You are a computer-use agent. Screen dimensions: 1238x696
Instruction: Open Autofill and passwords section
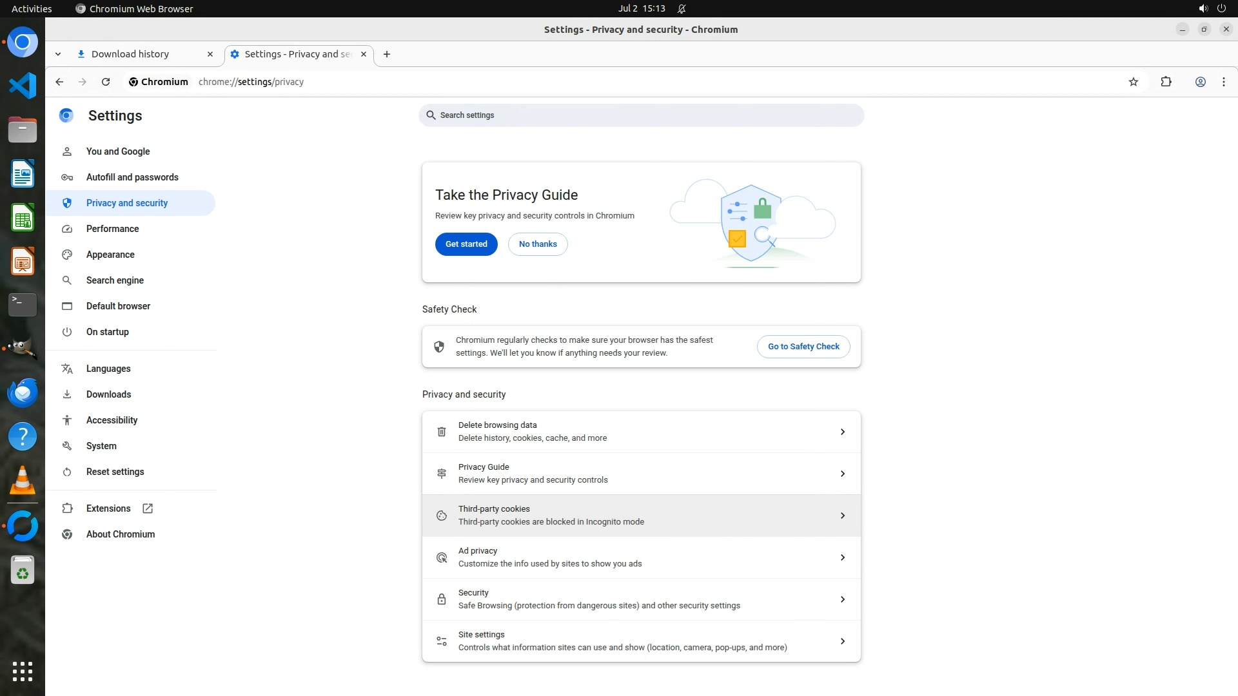(x=132, y=177)
